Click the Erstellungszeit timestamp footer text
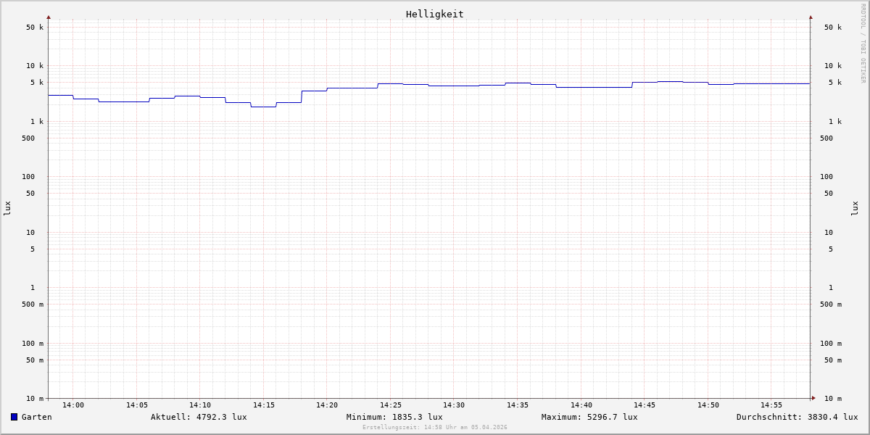Screen dimensions: 870x435 pos(435,428)
